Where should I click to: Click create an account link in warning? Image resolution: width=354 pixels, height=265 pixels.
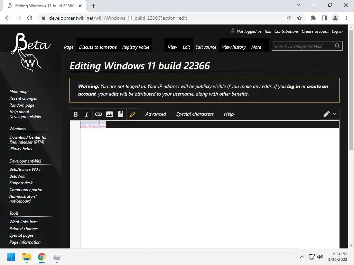click(x=317, y=86)
